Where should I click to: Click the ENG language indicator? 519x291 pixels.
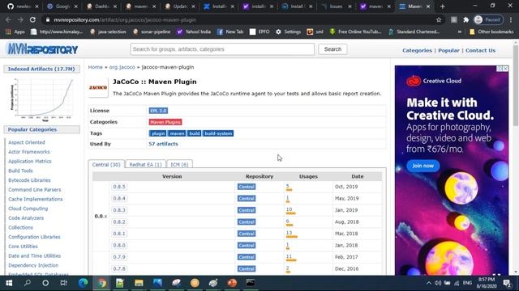[467, 283]
